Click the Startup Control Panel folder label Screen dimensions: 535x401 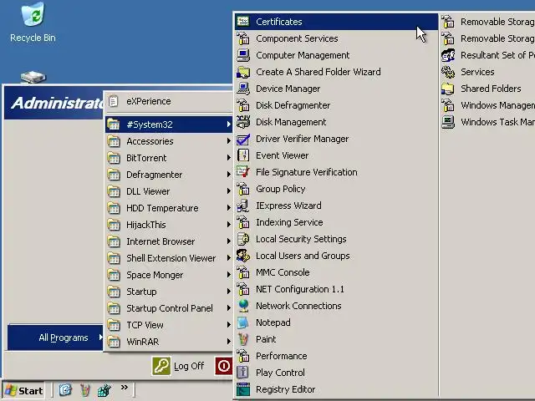(170, 308)
